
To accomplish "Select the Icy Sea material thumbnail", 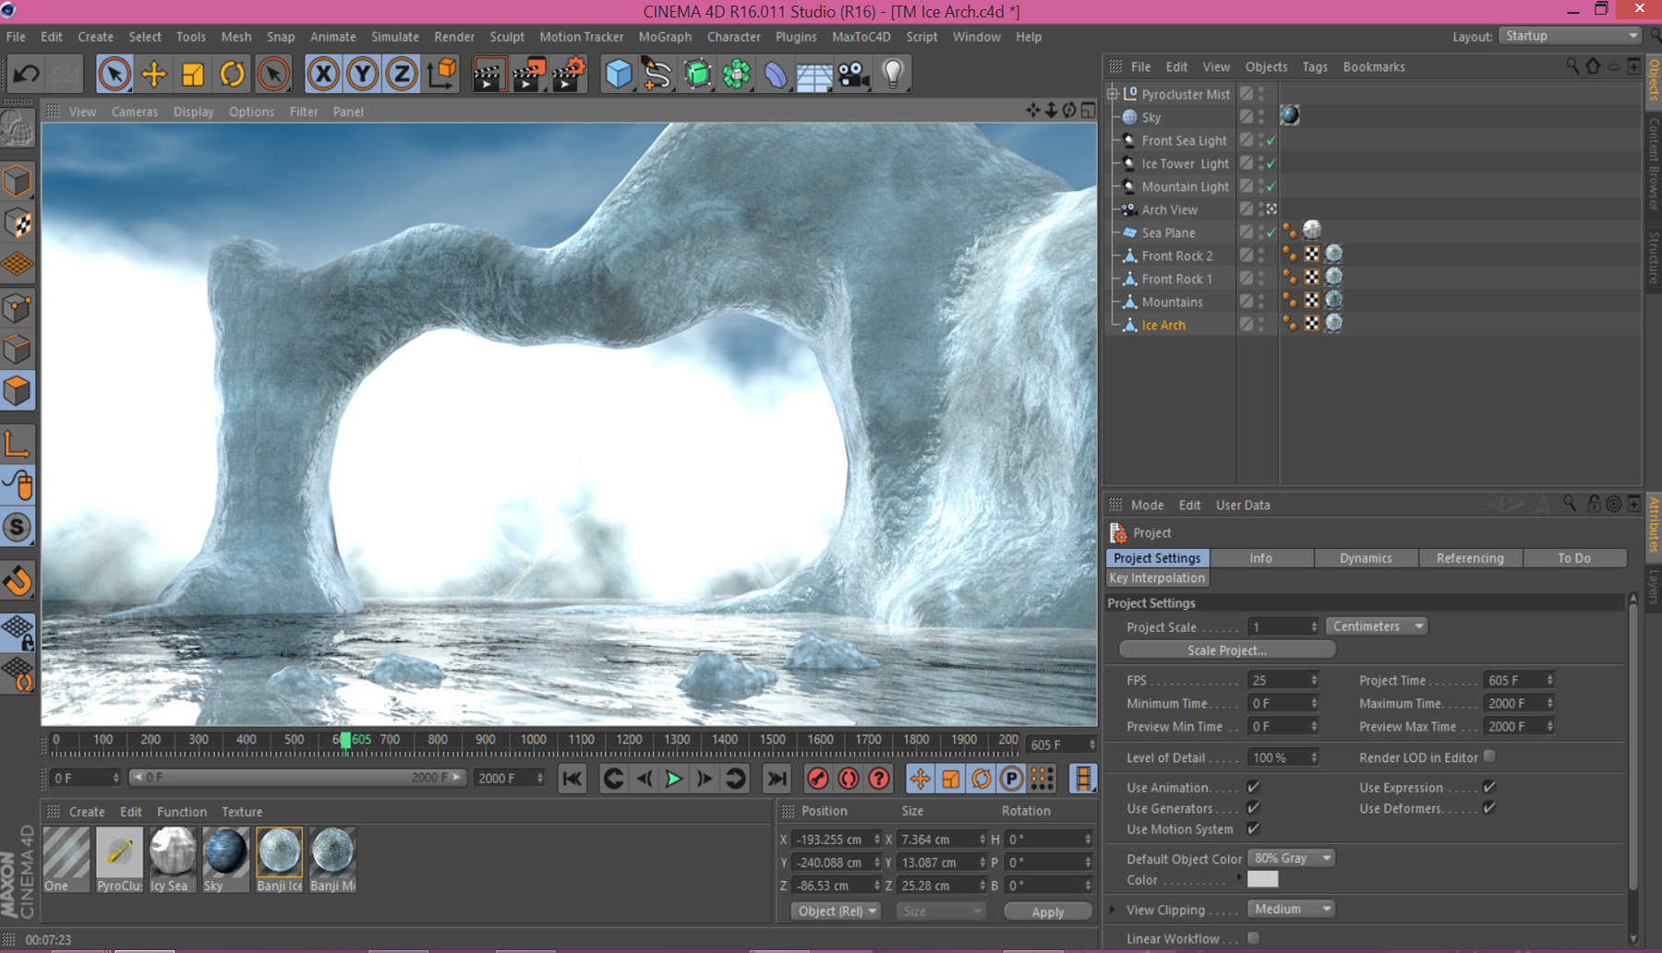I will click(x=172, y=859).
